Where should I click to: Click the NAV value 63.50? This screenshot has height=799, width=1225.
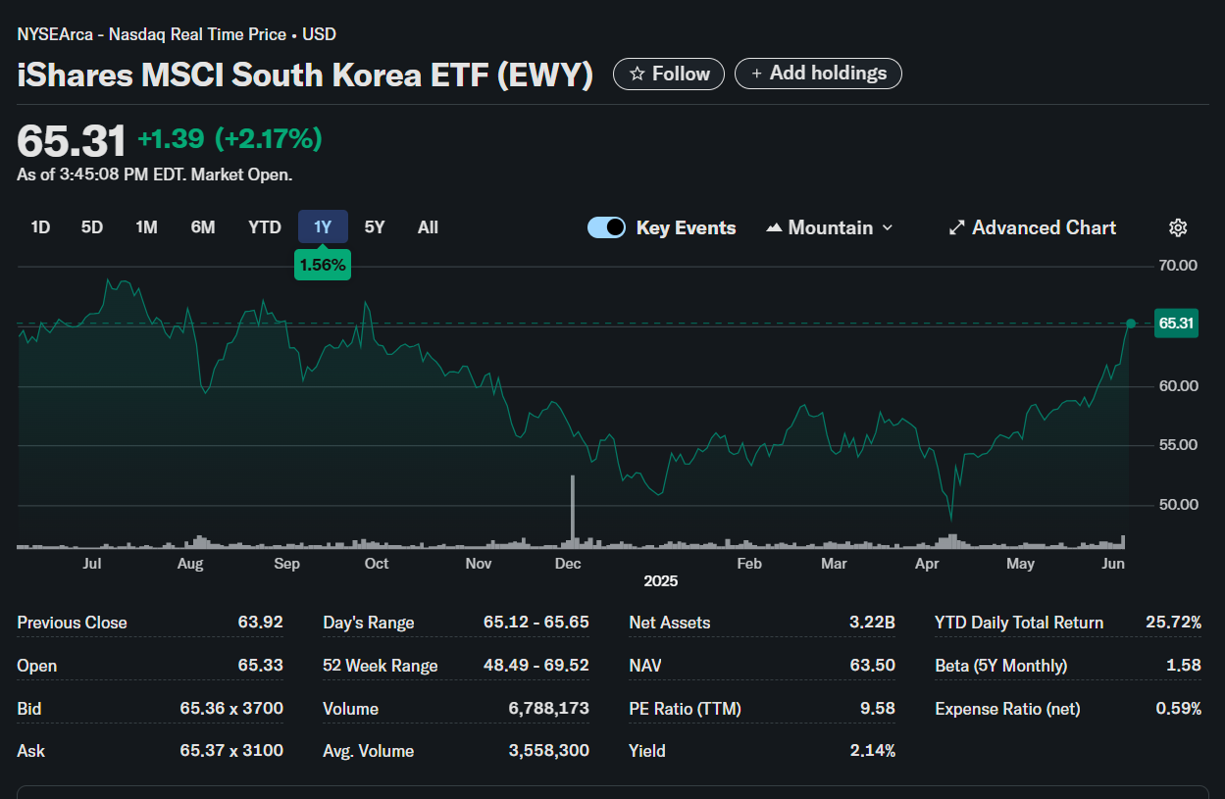(x=872, y=666)
